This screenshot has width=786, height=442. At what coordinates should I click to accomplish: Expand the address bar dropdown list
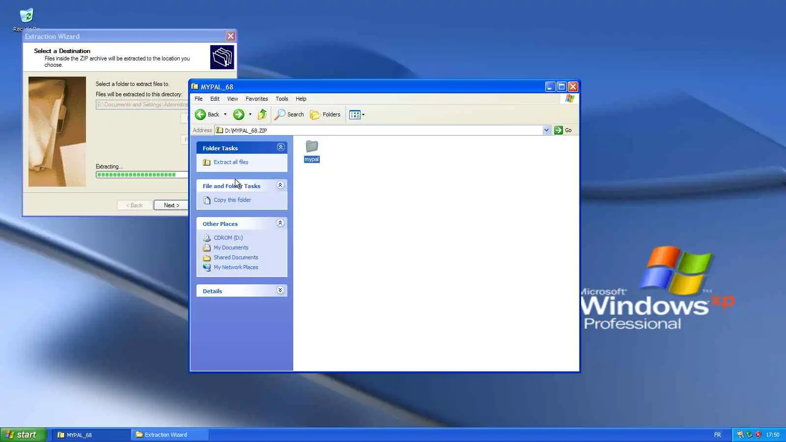546,130
